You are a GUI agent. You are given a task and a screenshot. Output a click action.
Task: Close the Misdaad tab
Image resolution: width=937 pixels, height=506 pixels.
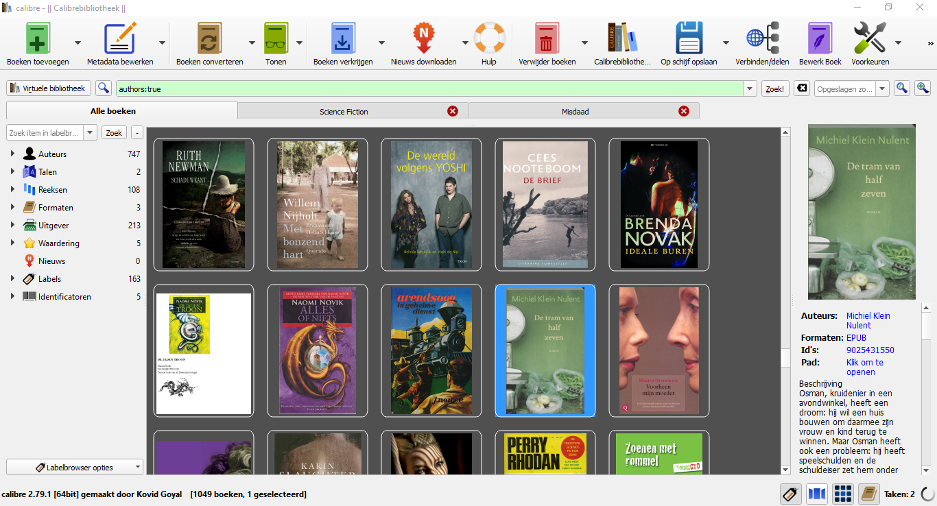point(684,111)
